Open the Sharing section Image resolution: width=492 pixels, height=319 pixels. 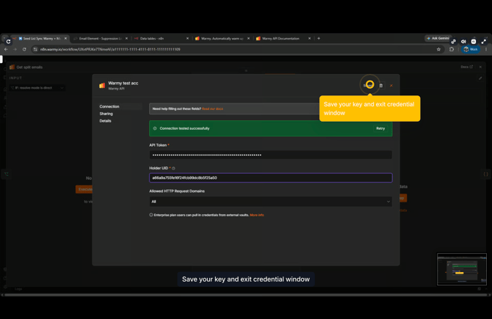pos(106,114)
